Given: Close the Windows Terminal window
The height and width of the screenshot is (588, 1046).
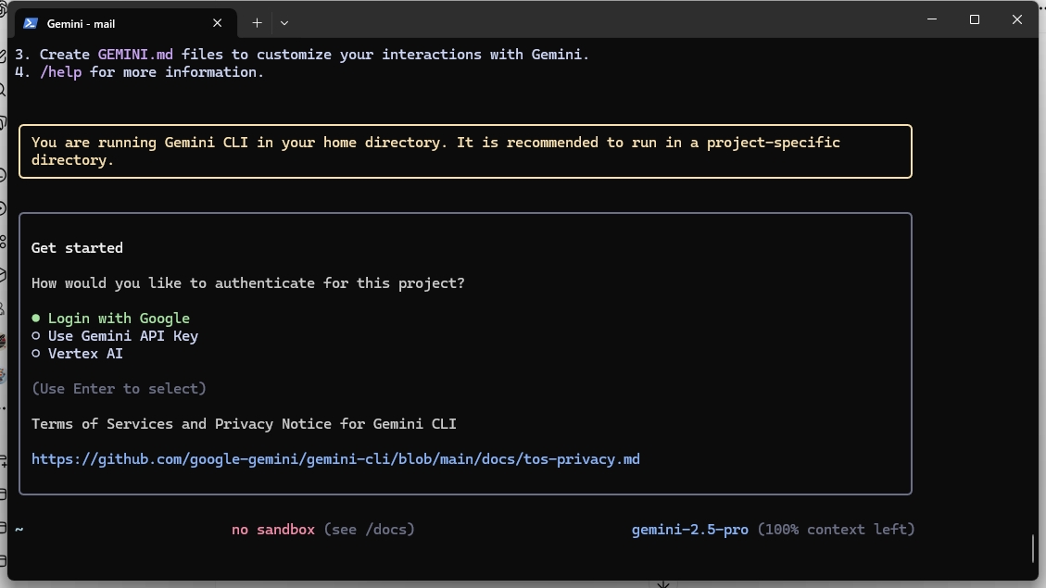Looking at the screenshot, I should pyautogui.click(x=1016, y=19).
